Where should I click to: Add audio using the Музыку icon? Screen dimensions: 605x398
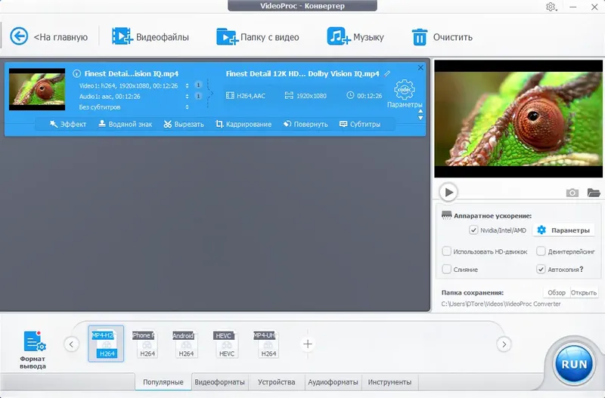coord(338,36)
